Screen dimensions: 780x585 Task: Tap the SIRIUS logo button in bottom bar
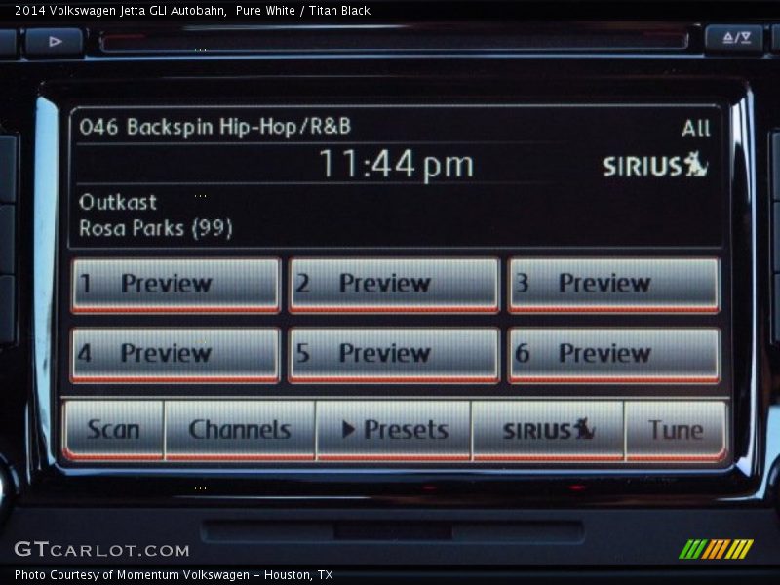(548, 430)
